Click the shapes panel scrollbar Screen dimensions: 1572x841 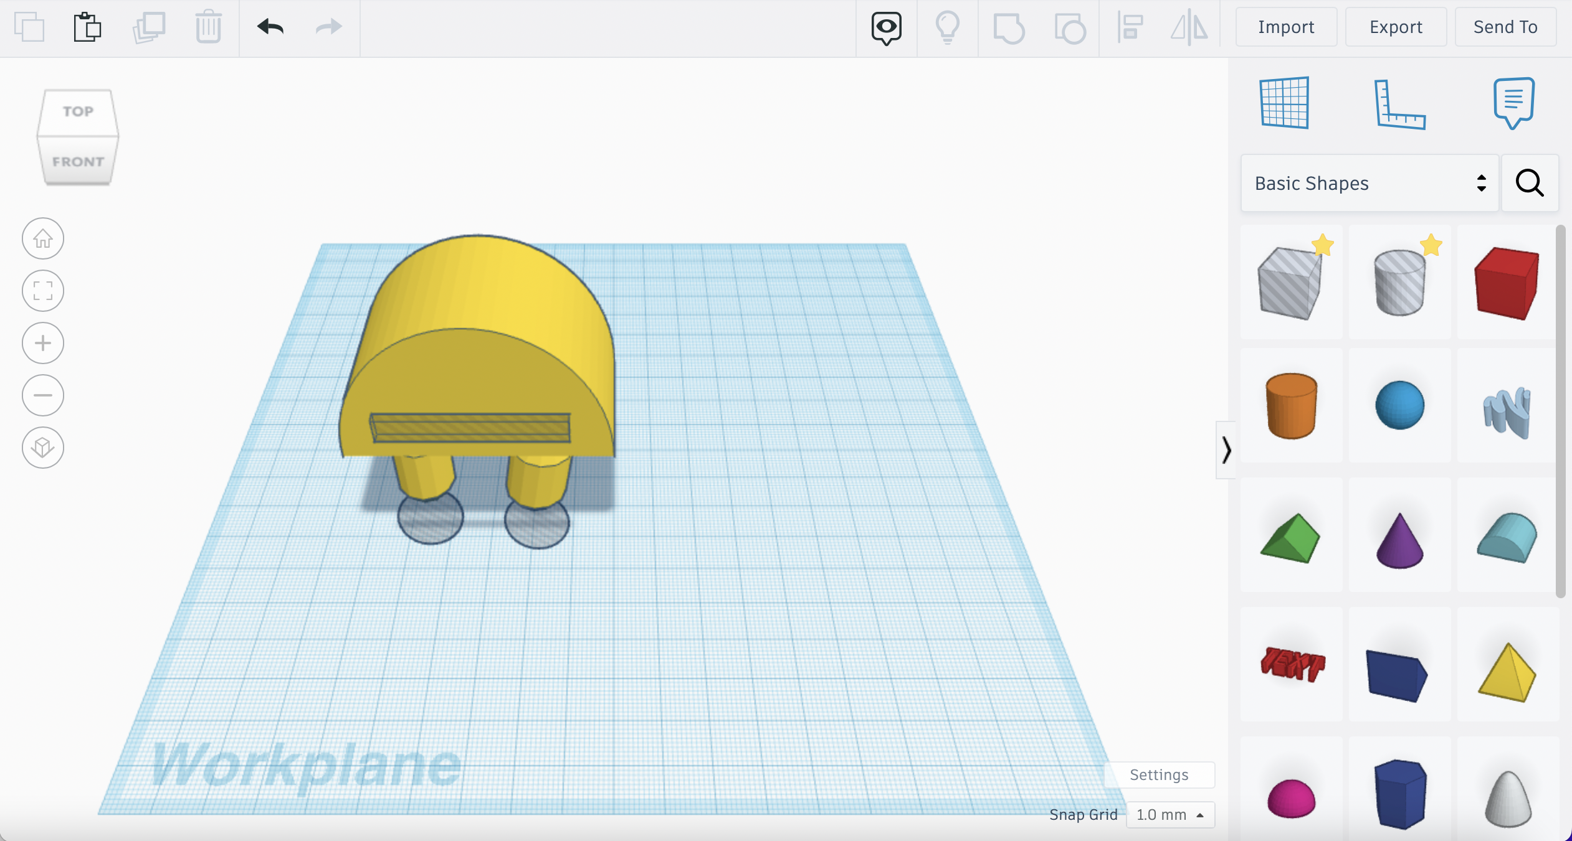tap(1561, 411)
